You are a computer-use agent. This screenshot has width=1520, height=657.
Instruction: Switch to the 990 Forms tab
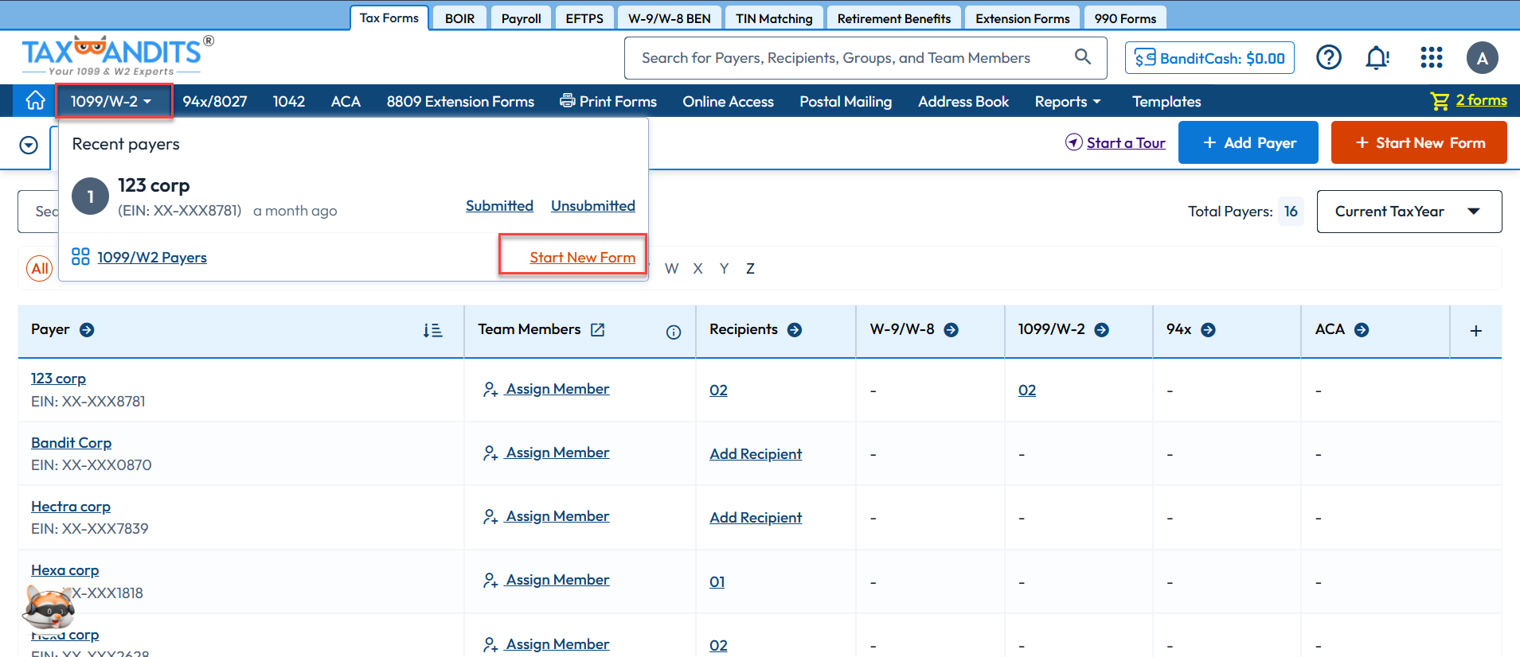1125,18
